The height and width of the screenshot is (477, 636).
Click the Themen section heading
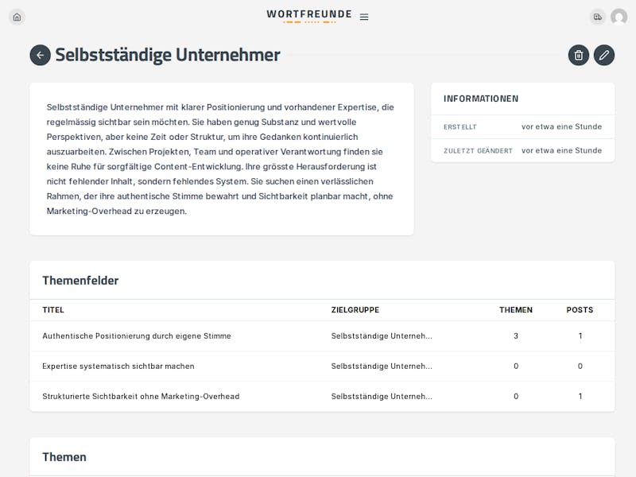pyautogui.click(x=64, y=456)
